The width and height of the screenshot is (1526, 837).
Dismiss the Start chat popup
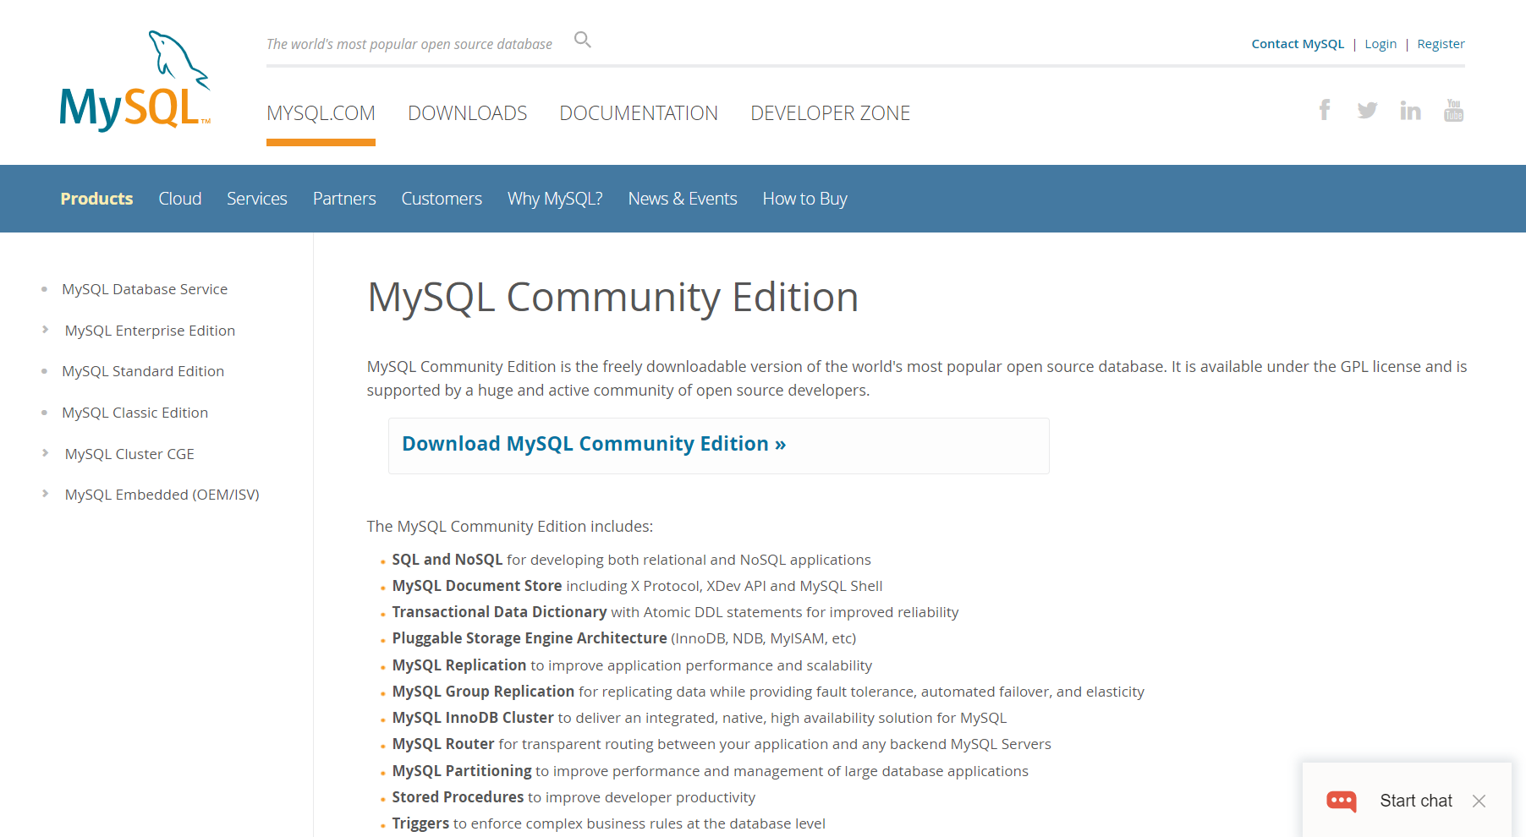pos(1479,801)
